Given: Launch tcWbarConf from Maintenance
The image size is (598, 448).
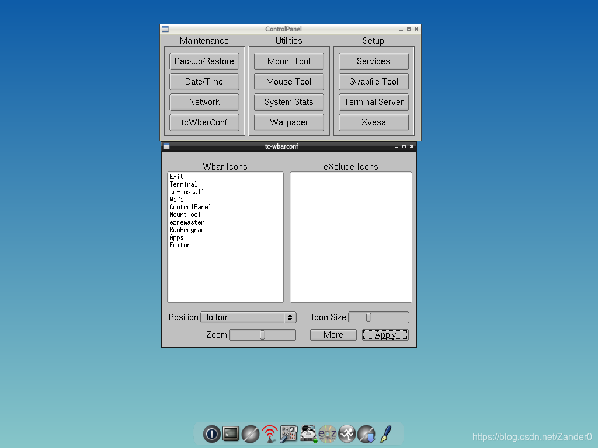Looking at the screenshot, I should pos(204,123).
